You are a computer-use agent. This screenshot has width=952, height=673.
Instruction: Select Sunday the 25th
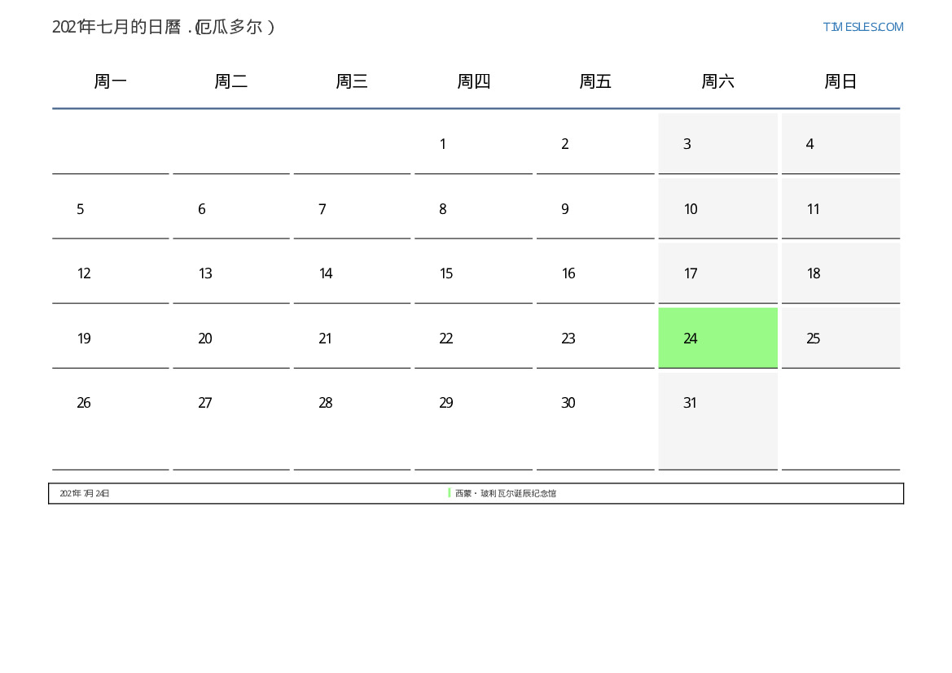click(x=813, y=339)
